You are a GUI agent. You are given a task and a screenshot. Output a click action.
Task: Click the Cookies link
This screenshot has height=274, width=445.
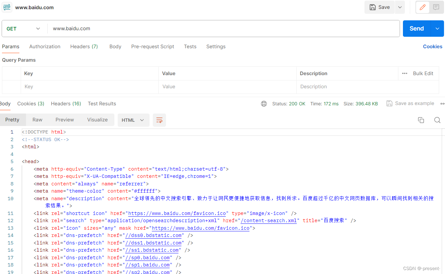433,47
